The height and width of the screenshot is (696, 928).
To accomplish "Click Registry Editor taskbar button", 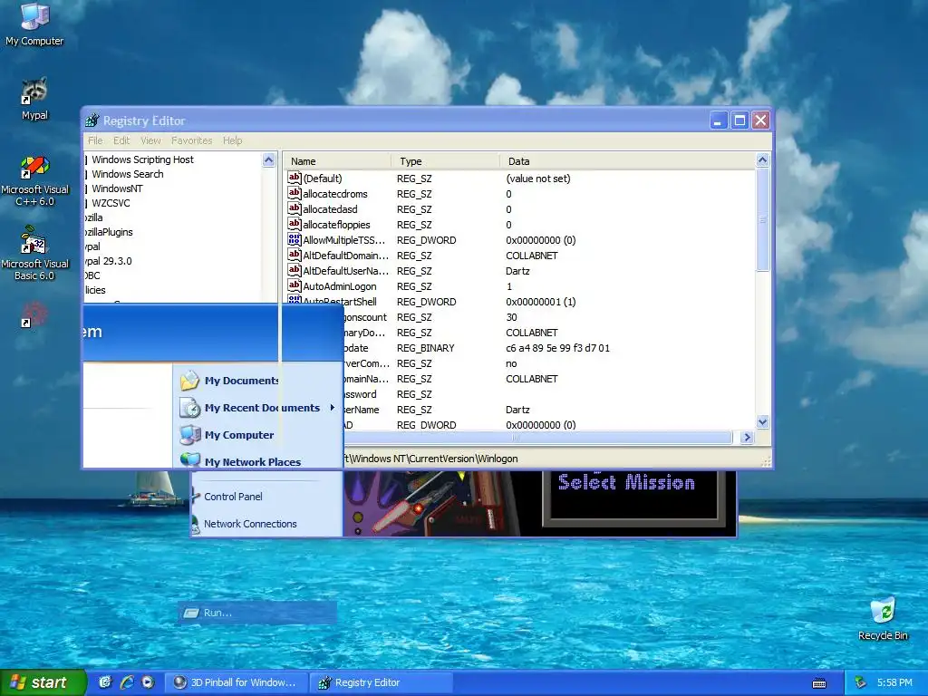I will [381, 682].
